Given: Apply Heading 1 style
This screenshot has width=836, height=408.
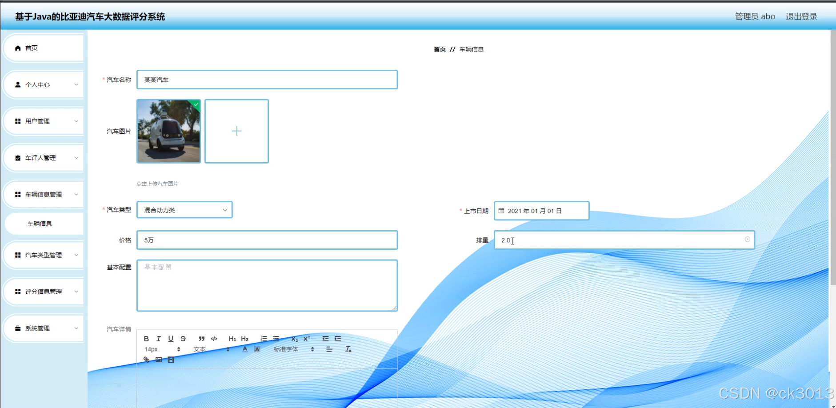Looking at the screenshot, I should (x=232, y=339).
